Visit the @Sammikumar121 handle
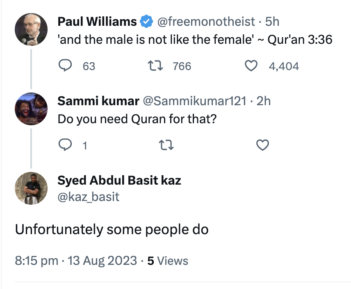351x289 pixels. click(x=194, y=101)
